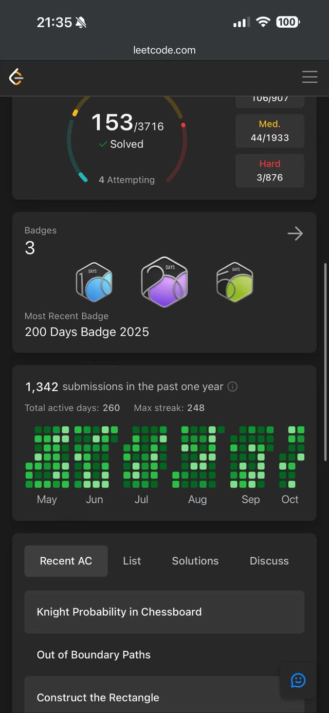
Task: Select the Recent AC tab
Action: (x=66, y=561)
